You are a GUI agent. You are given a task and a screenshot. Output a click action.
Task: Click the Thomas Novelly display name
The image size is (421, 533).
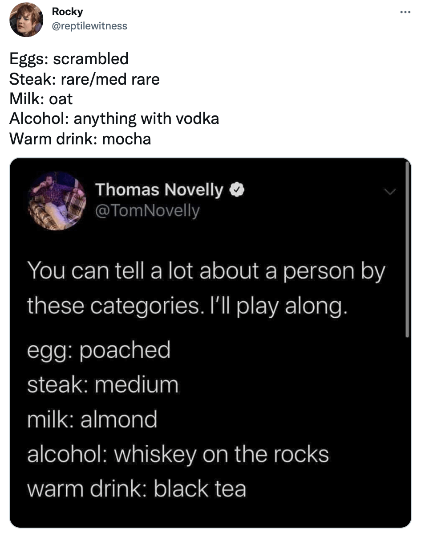point(159,190)
